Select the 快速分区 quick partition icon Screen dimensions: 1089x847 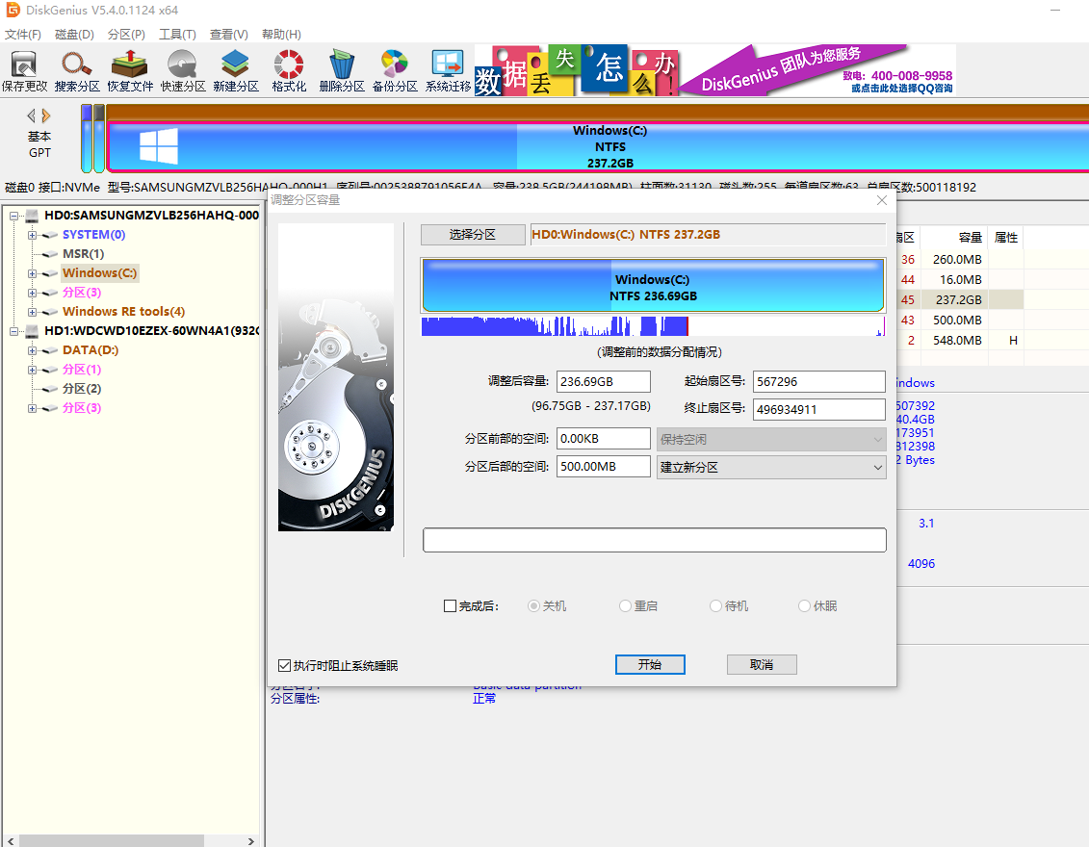pyautogui.click(x=183, y=71)
